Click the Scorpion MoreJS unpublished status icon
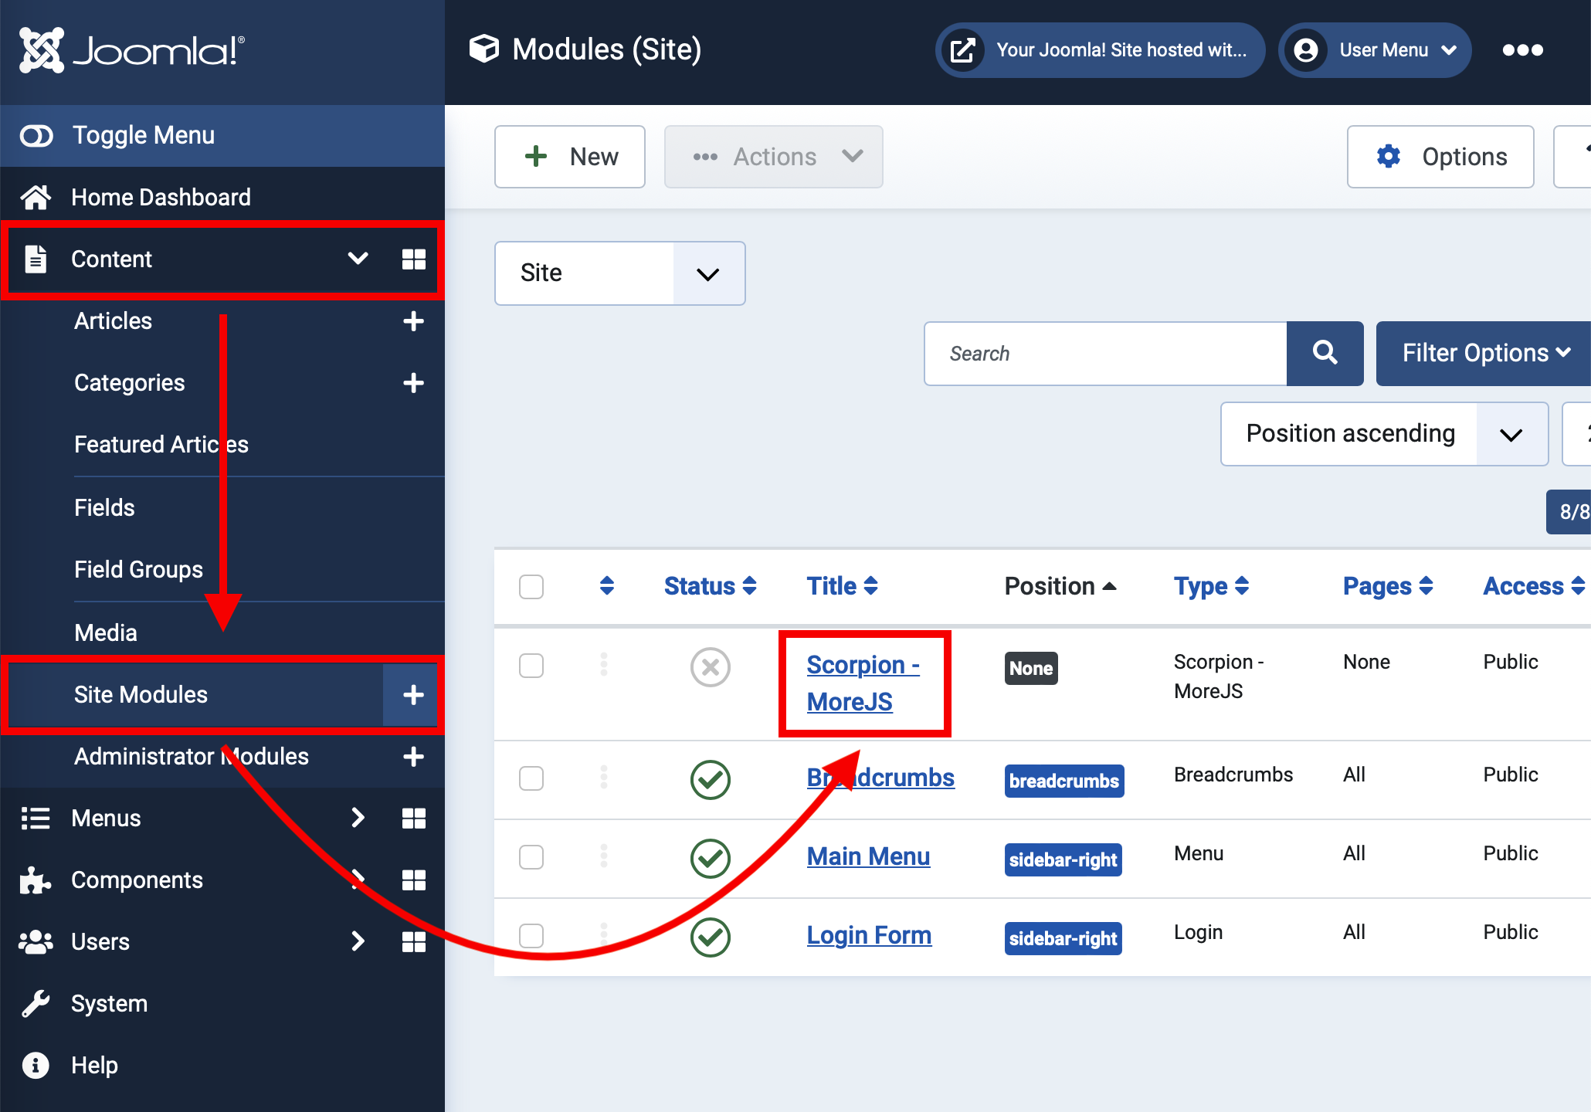The image size is (1591, 1112). pos(710,666)
